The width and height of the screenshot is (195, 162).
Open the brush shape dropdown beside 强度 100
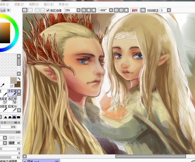click(5, 138)
